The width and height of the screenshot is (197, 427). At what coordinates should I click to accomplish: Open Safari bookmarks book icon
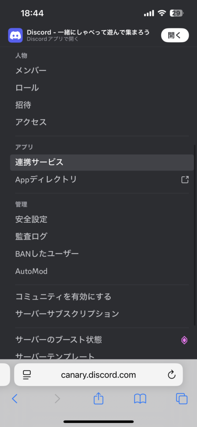140,399
